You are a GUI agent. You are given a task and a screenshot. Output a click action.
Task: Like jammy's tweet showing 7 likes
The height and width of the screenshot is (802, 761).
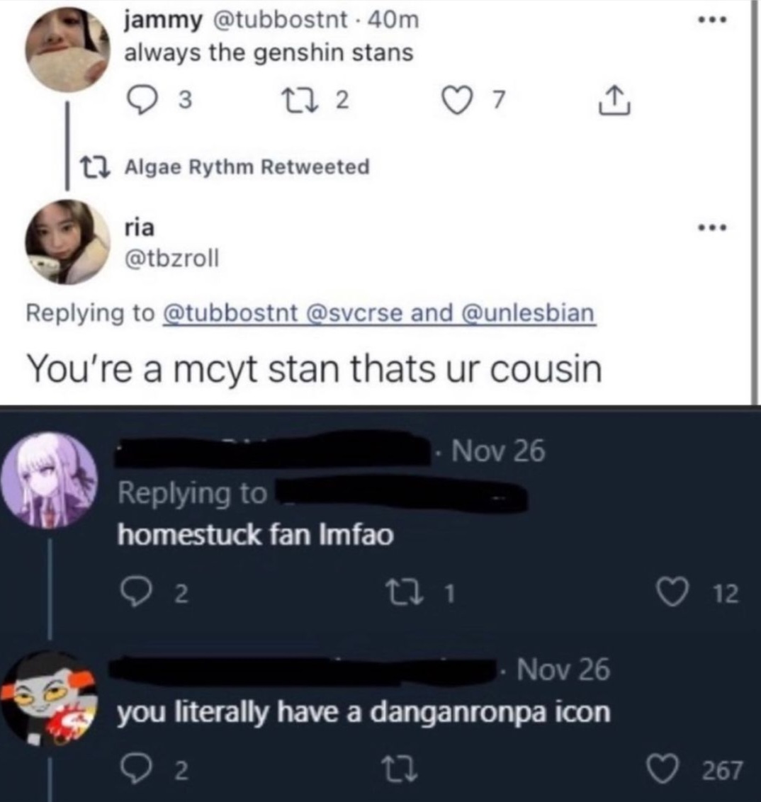458,101
